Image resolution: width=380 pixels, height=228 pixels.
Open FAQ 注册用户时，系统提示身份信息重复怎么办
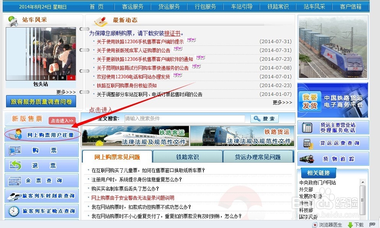[136, 179]
